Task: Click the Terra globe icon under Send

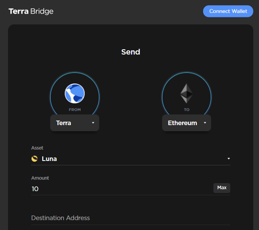Action: [74, 93]
